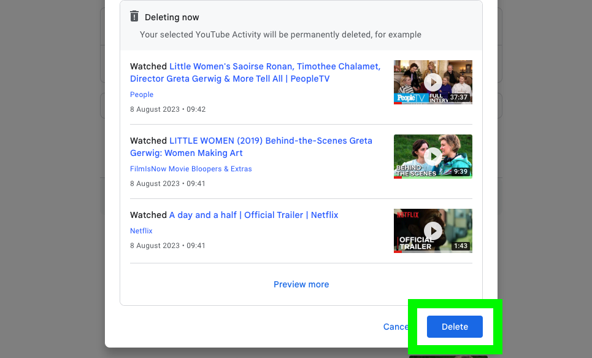Image resolution: width=592 pixels, height=358 pixels.
Task: Click the 37:37 duration badge
Action: (459, 97)
